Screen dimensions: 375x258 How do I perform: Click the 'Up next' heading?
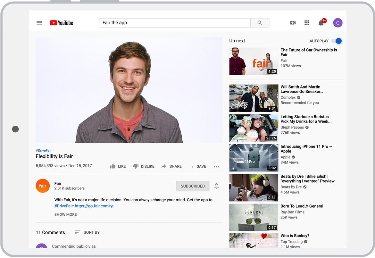pyautogui.click(x=237, y=41)
